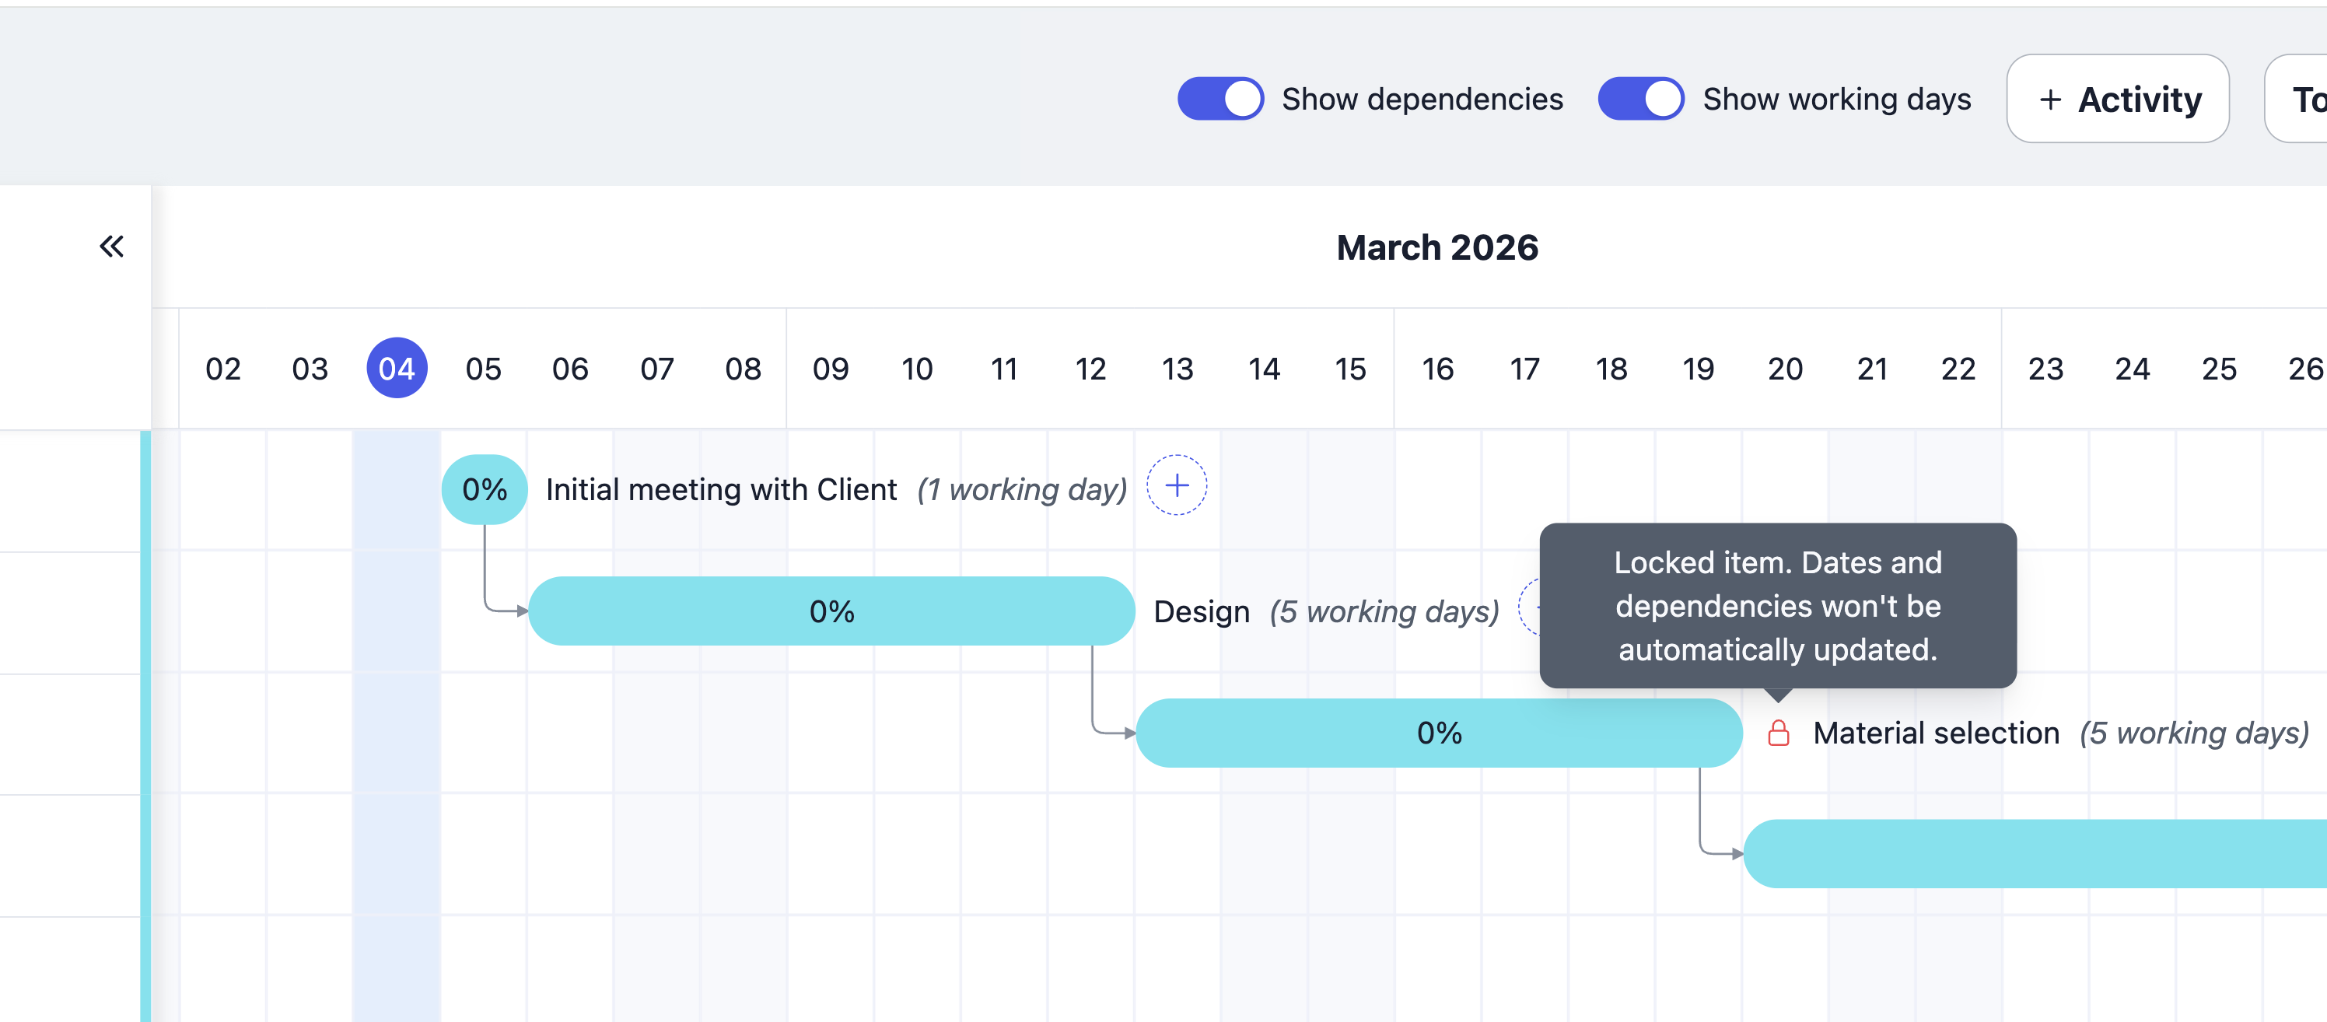Click the March 2026 month heading
Viewport: 2327px width, 1022px height.
(x=1437, y=247)
